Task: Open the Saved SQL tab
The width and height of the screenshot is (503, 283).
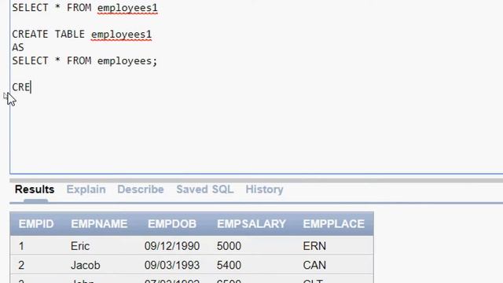Action: coord(204,189)
